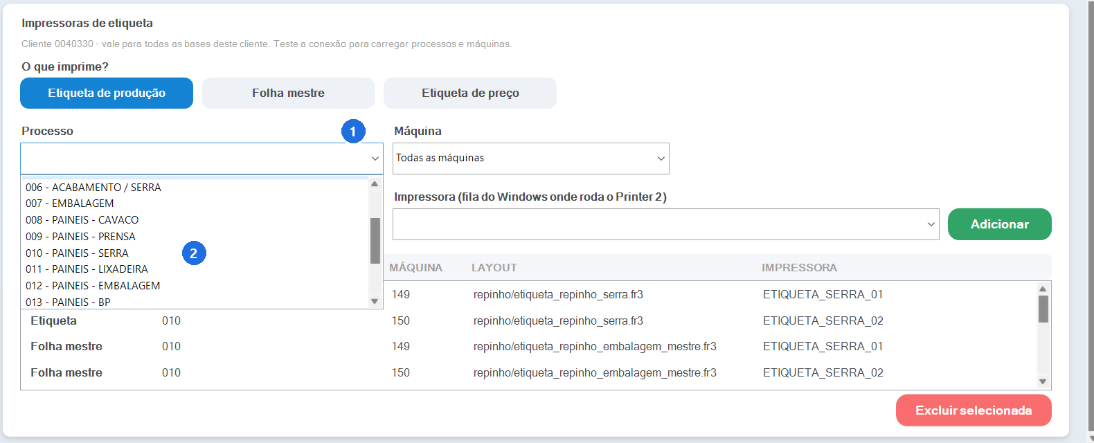Click the green Adicionar button

pyautogui.click(x=1000, y=224)
